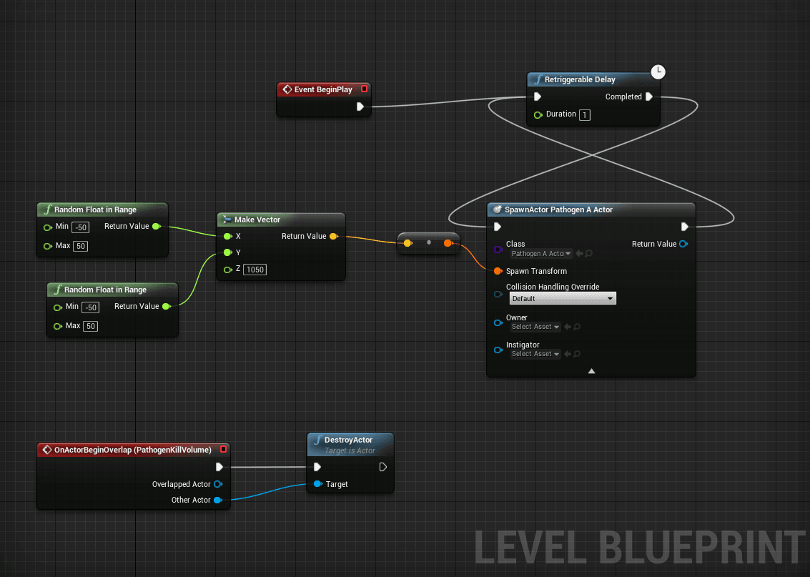810x577 pixels.
Task: Open the Collision Handling Override Default dropdown
Action: pyautogui.click(x=563, y=298)
